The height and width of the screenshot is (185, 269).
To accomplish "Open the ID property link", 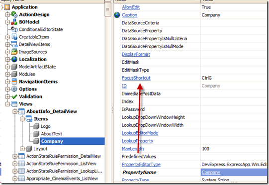I will [124, 86].
